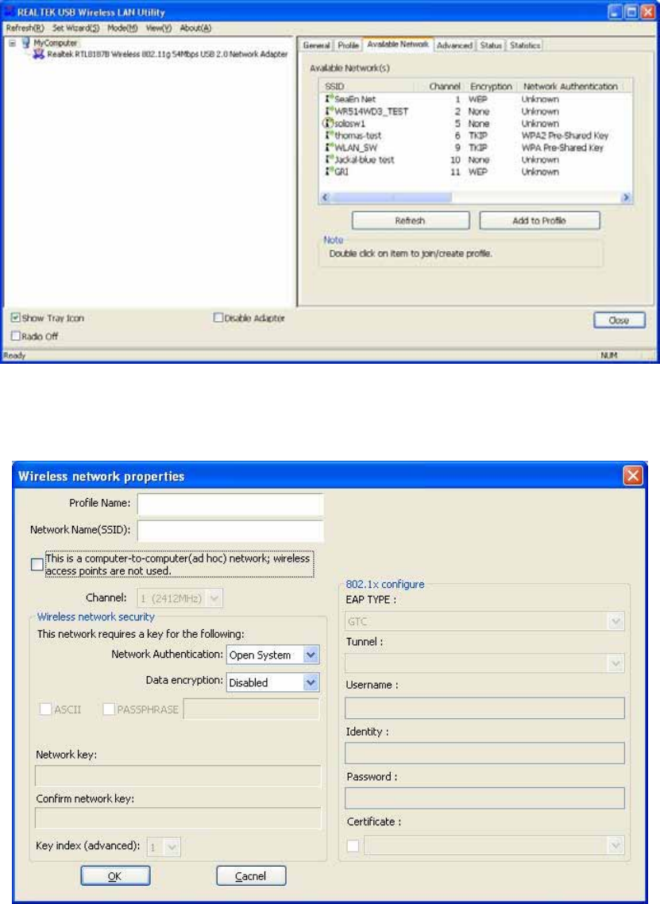Click the Password field
The image size is (660, 904).
(484, 798)
